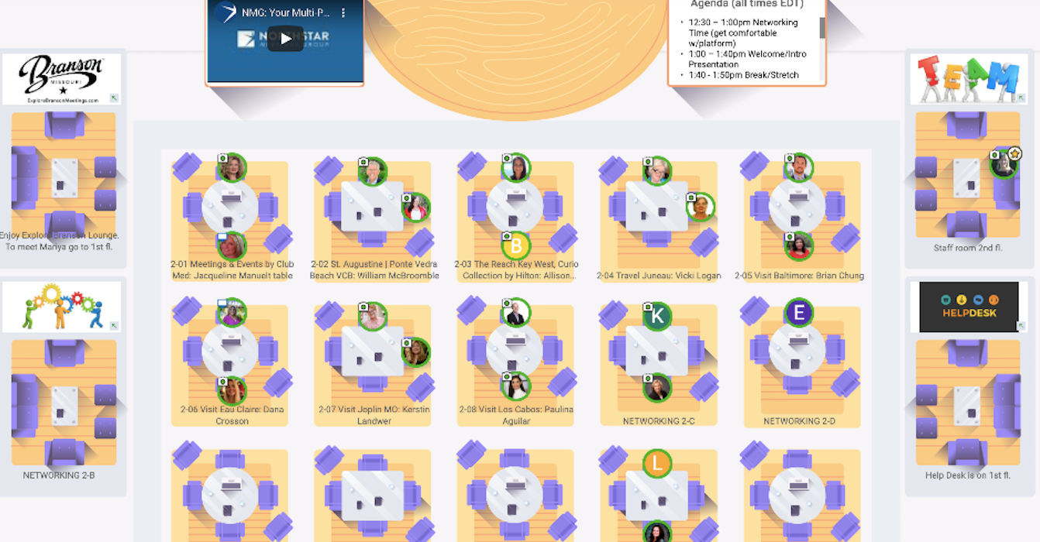Select upper woman avatar at Club Med table
Image resolution: width=1040 pixels, height=542 pixels.
pyautogui.click(x=232, y=168)
